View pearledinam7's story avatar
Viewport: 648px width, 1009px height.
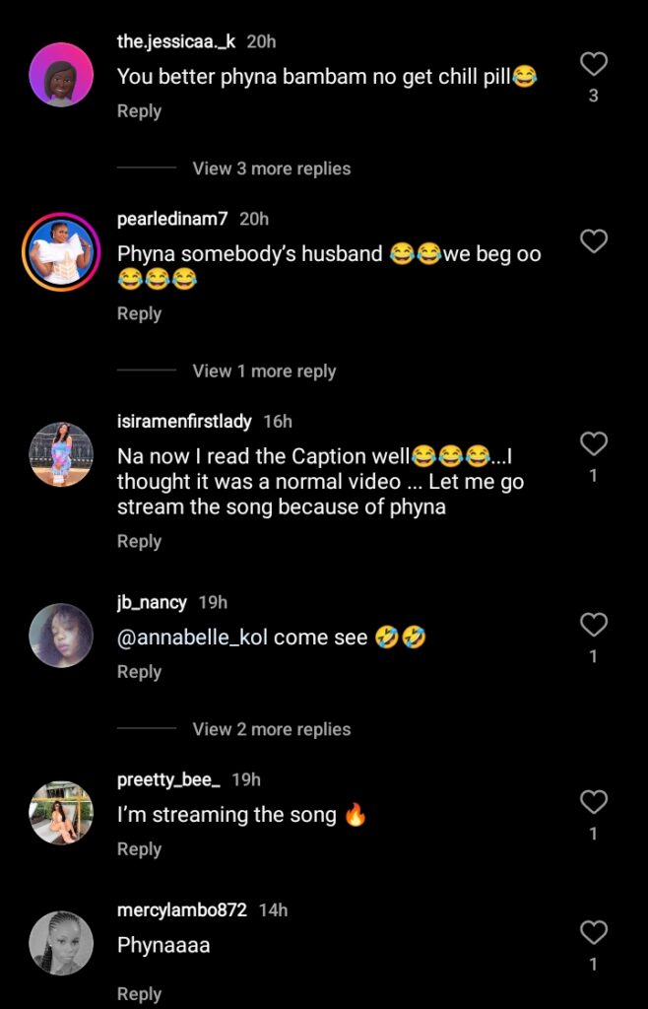click(61, 253)
